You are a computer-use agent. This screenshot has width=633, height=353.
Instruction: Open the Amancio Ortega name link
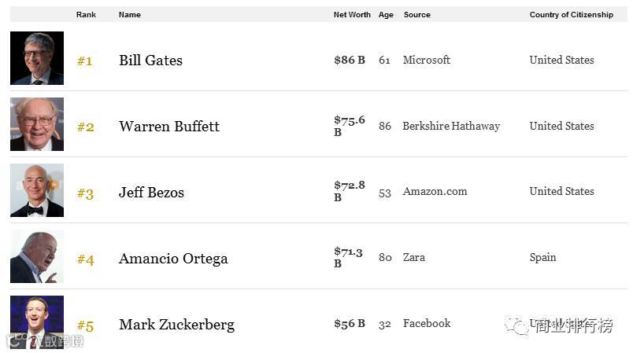coord(173,259)
